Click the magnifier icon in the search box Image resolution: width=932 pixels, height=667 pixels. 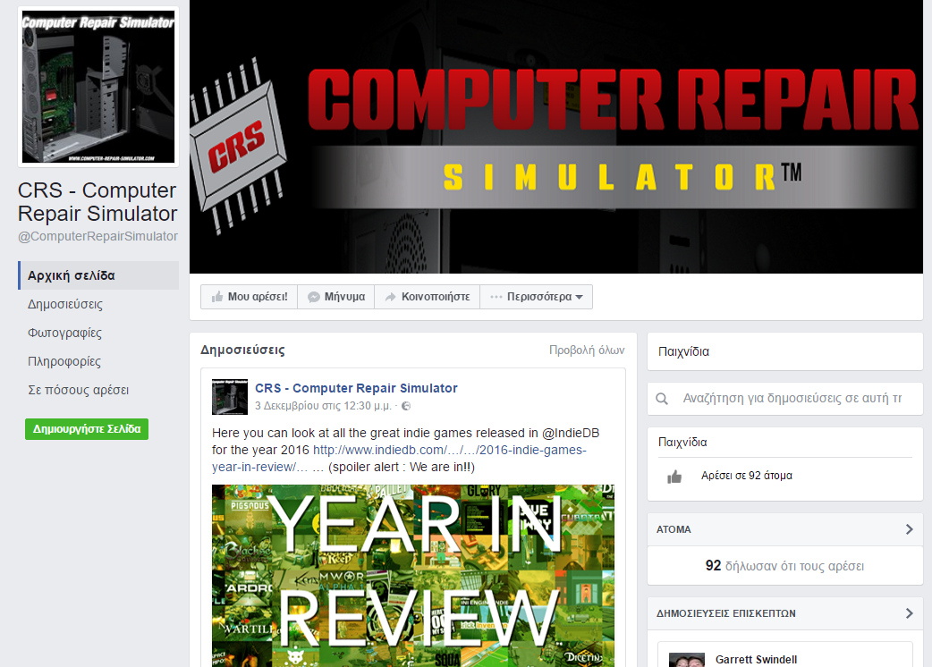[x=662, y=399]
